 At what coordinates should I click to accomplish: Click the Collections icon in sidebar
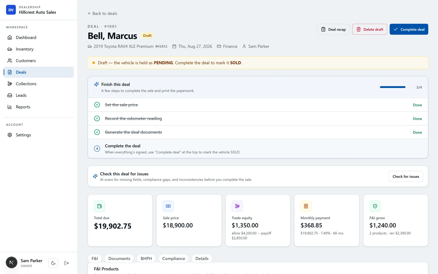pos(10,84)
